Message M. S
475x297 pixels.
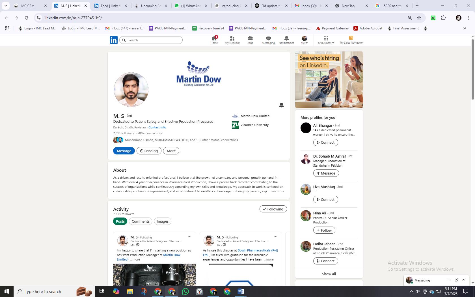124,151
